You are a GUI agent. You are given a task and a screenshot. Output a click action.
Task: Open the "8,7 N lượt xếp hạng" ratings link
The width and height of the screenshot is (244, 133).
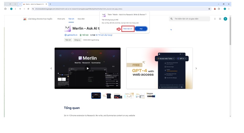104,35
